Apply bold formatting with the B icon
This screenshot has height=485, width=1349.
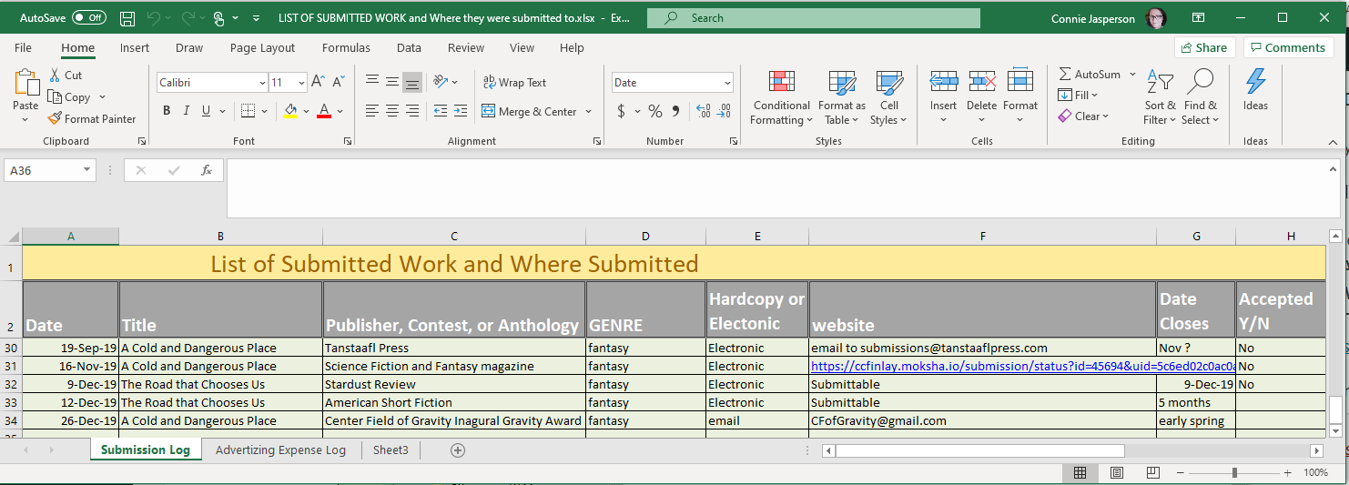167,111
